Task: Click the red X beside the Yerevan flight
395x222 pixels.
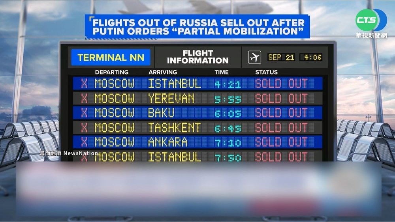Action: point(84,98)
